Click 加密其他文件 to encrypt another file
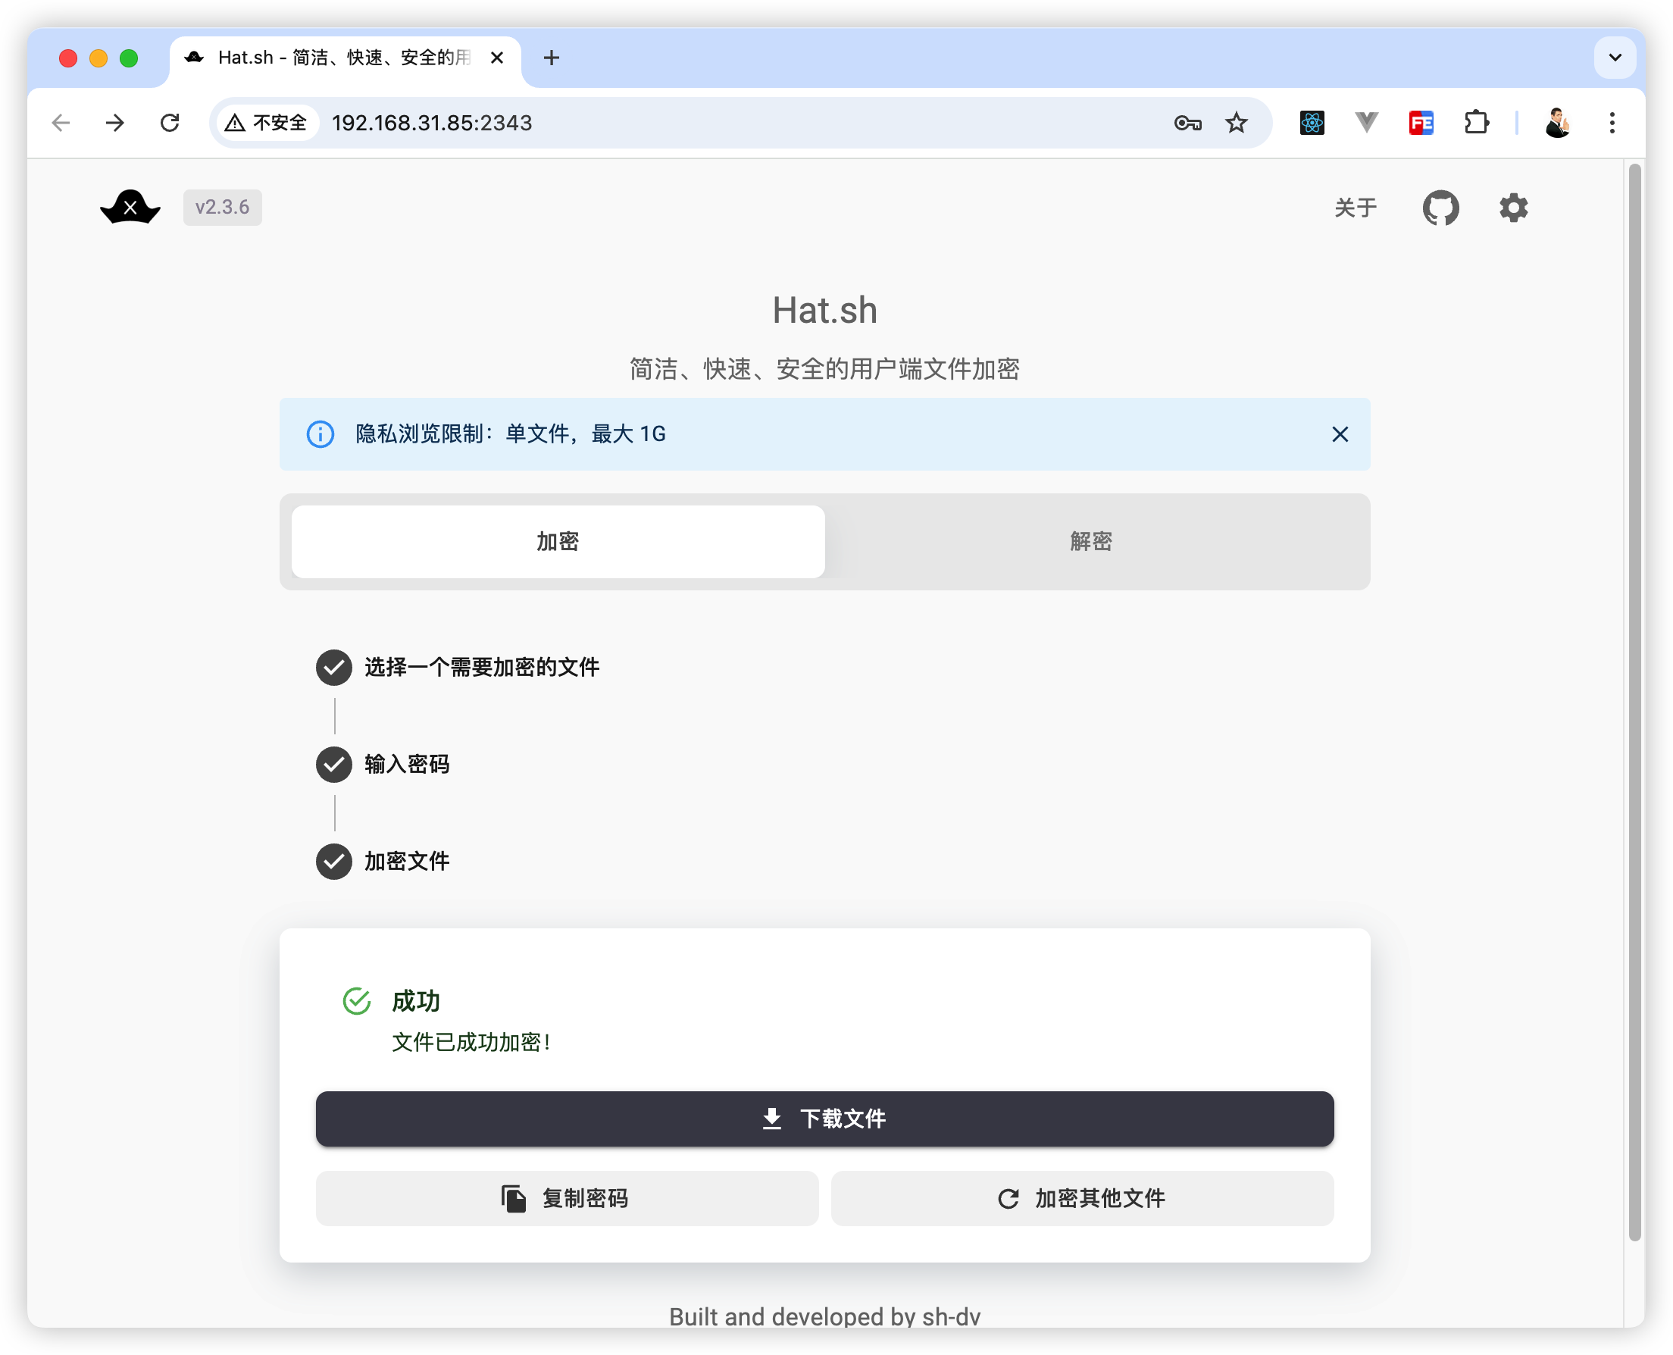The image size is (1673, 1355). (1082, 1198)
